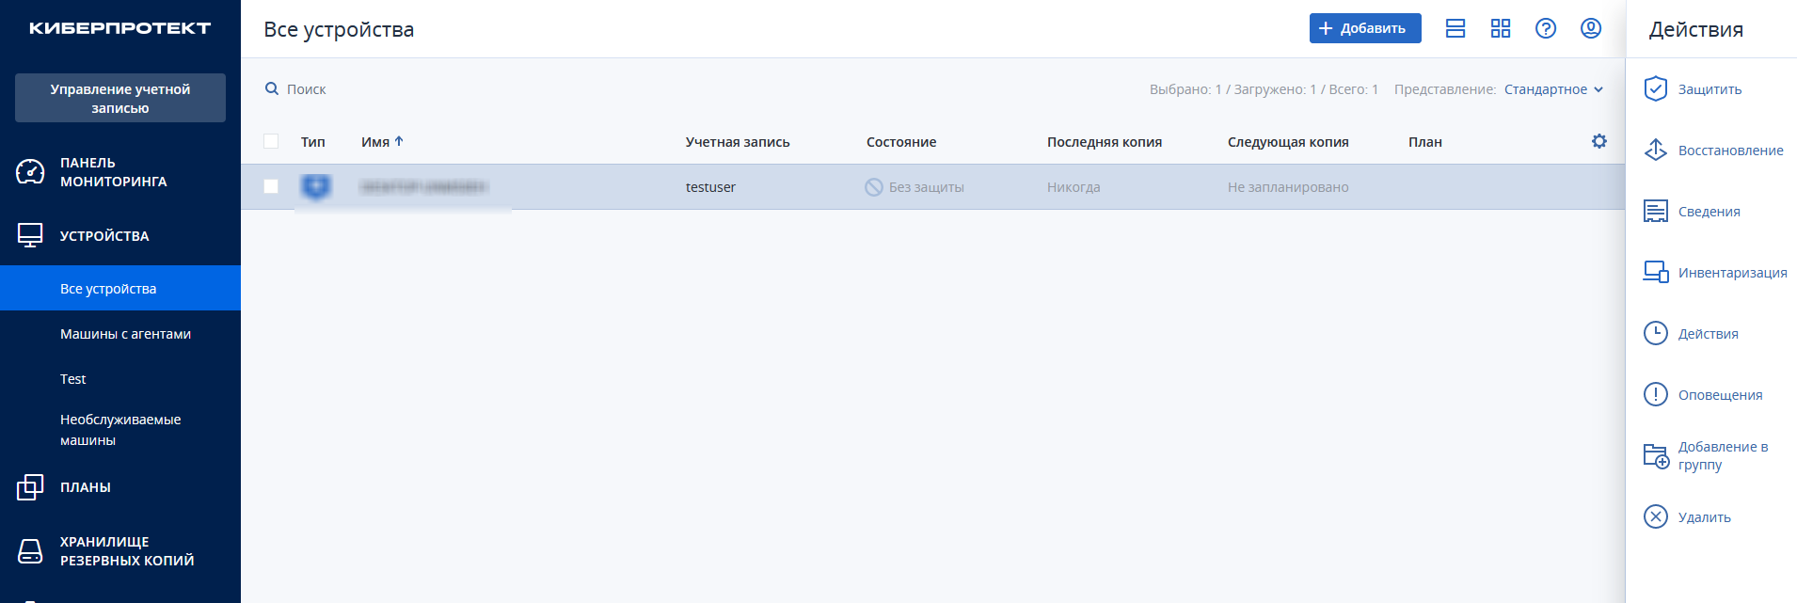Open Действия activities link in panel
The image size is (1797, 603).
click(x=1709, y=334)
